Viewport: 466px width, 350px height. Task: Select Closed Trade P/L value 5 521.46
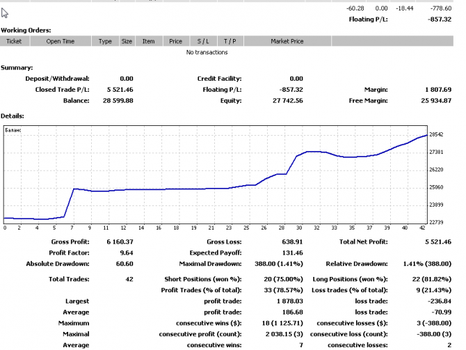[120, 90]
